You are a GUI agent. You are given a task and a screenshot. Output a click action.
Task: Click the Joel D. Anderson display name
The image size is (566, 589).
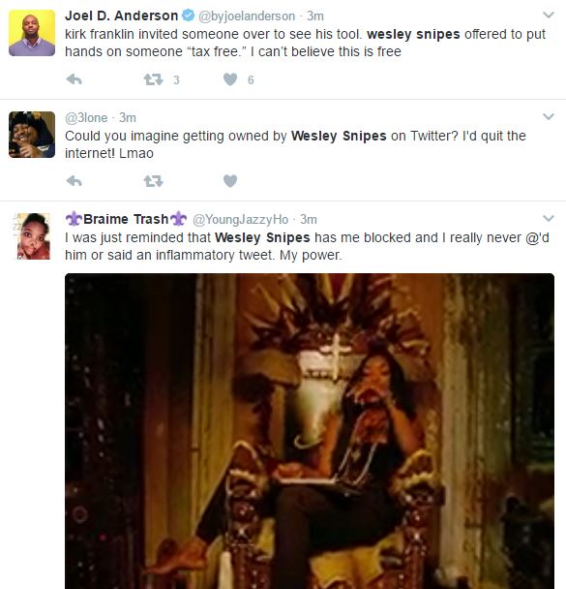[x=122, y=15]
